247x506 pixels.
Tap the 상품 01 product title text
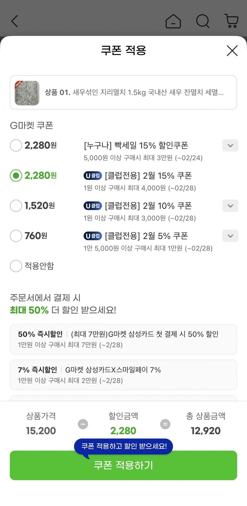click(x=134, y=93)
